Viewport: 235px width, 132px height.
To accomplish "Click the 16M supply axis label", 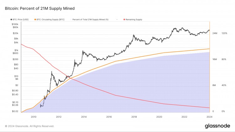I will coord(215,59).
